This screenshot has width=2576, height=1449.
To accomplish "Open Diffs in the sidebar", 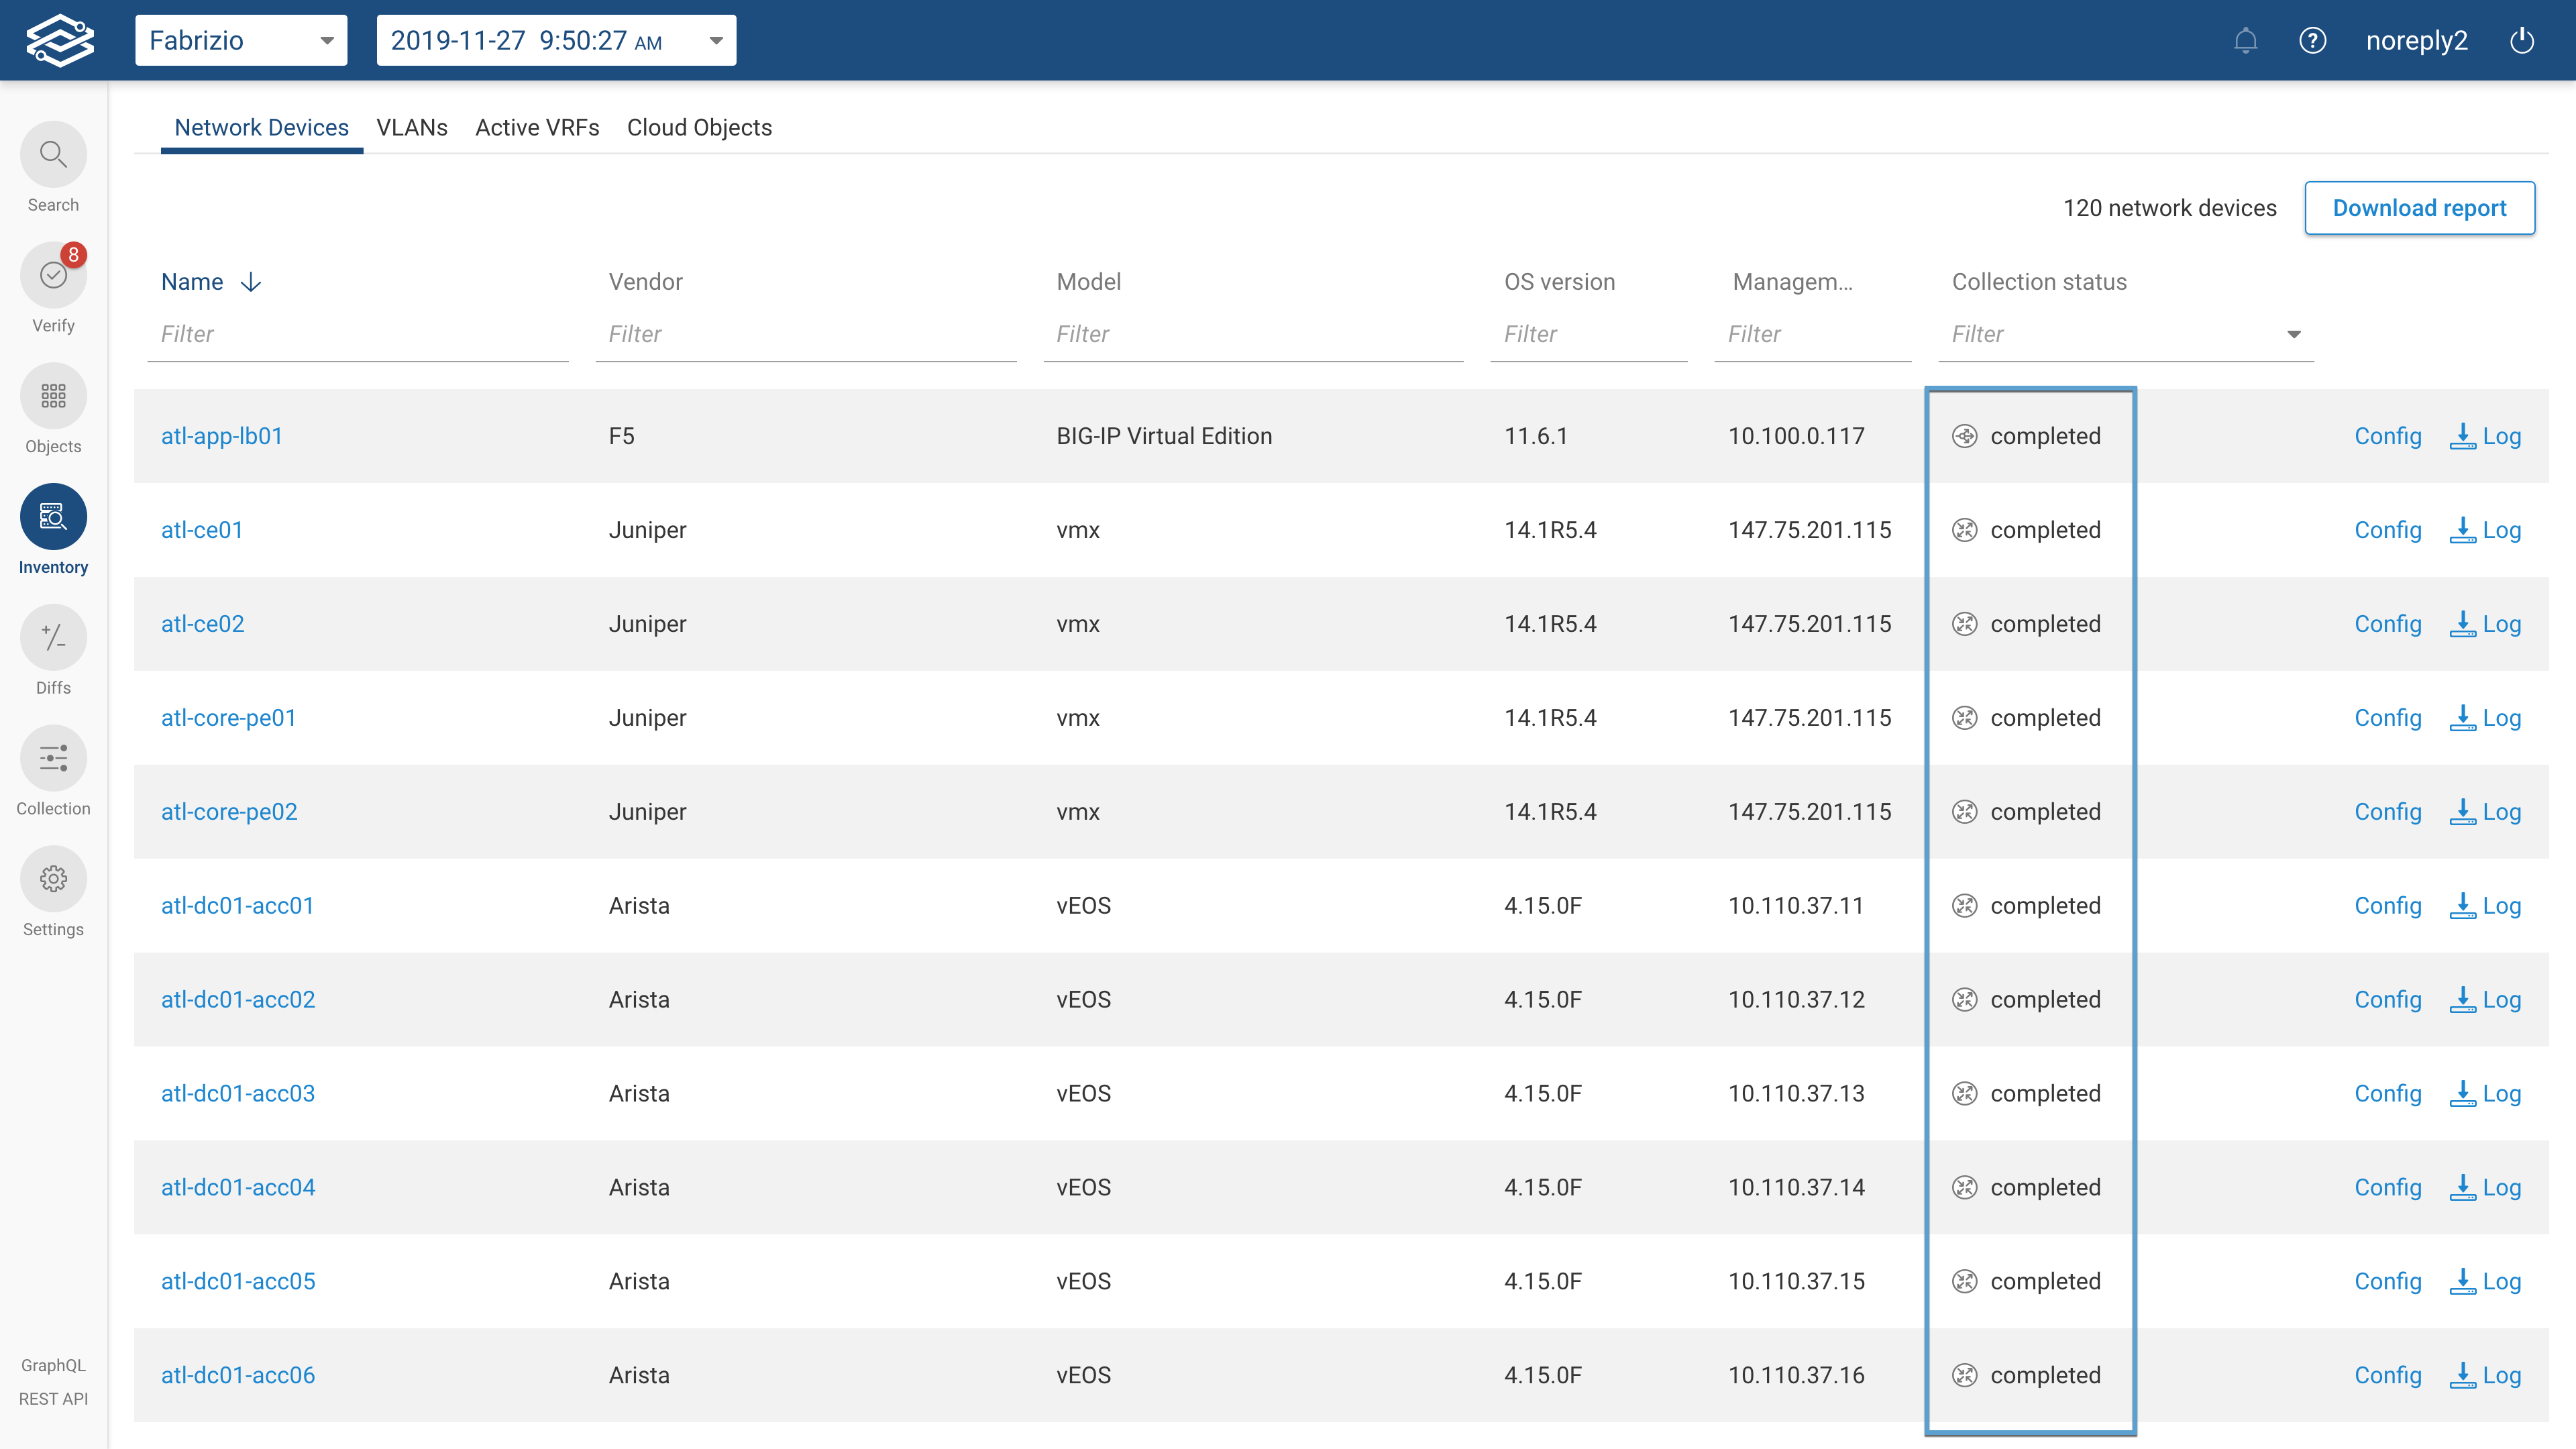I will [x=53, y=637].
